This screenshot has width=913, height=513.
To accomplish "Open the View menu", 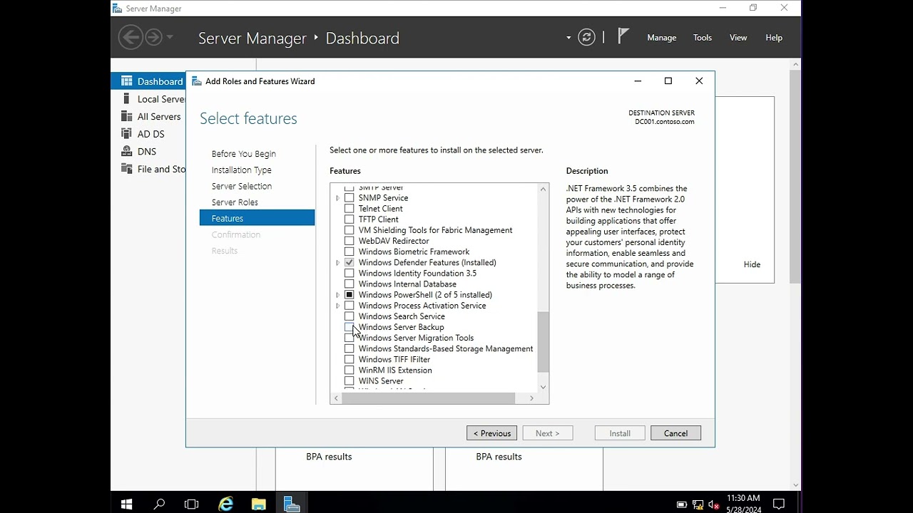I will click(x=738, y=38).
